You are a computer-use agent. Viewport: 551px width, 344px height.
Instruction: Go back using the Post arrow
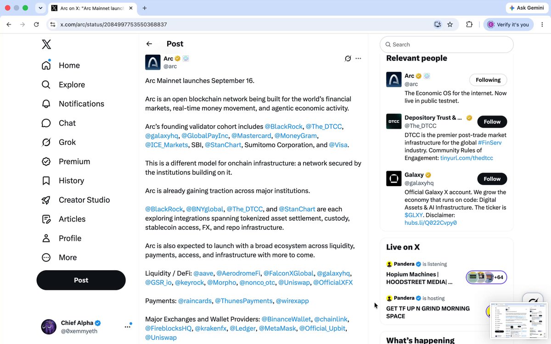pyautogui.click(x=149, y=44)
